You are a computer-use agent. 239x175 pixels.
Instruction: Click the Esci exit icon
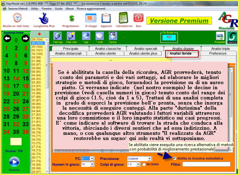coord(138,18)
